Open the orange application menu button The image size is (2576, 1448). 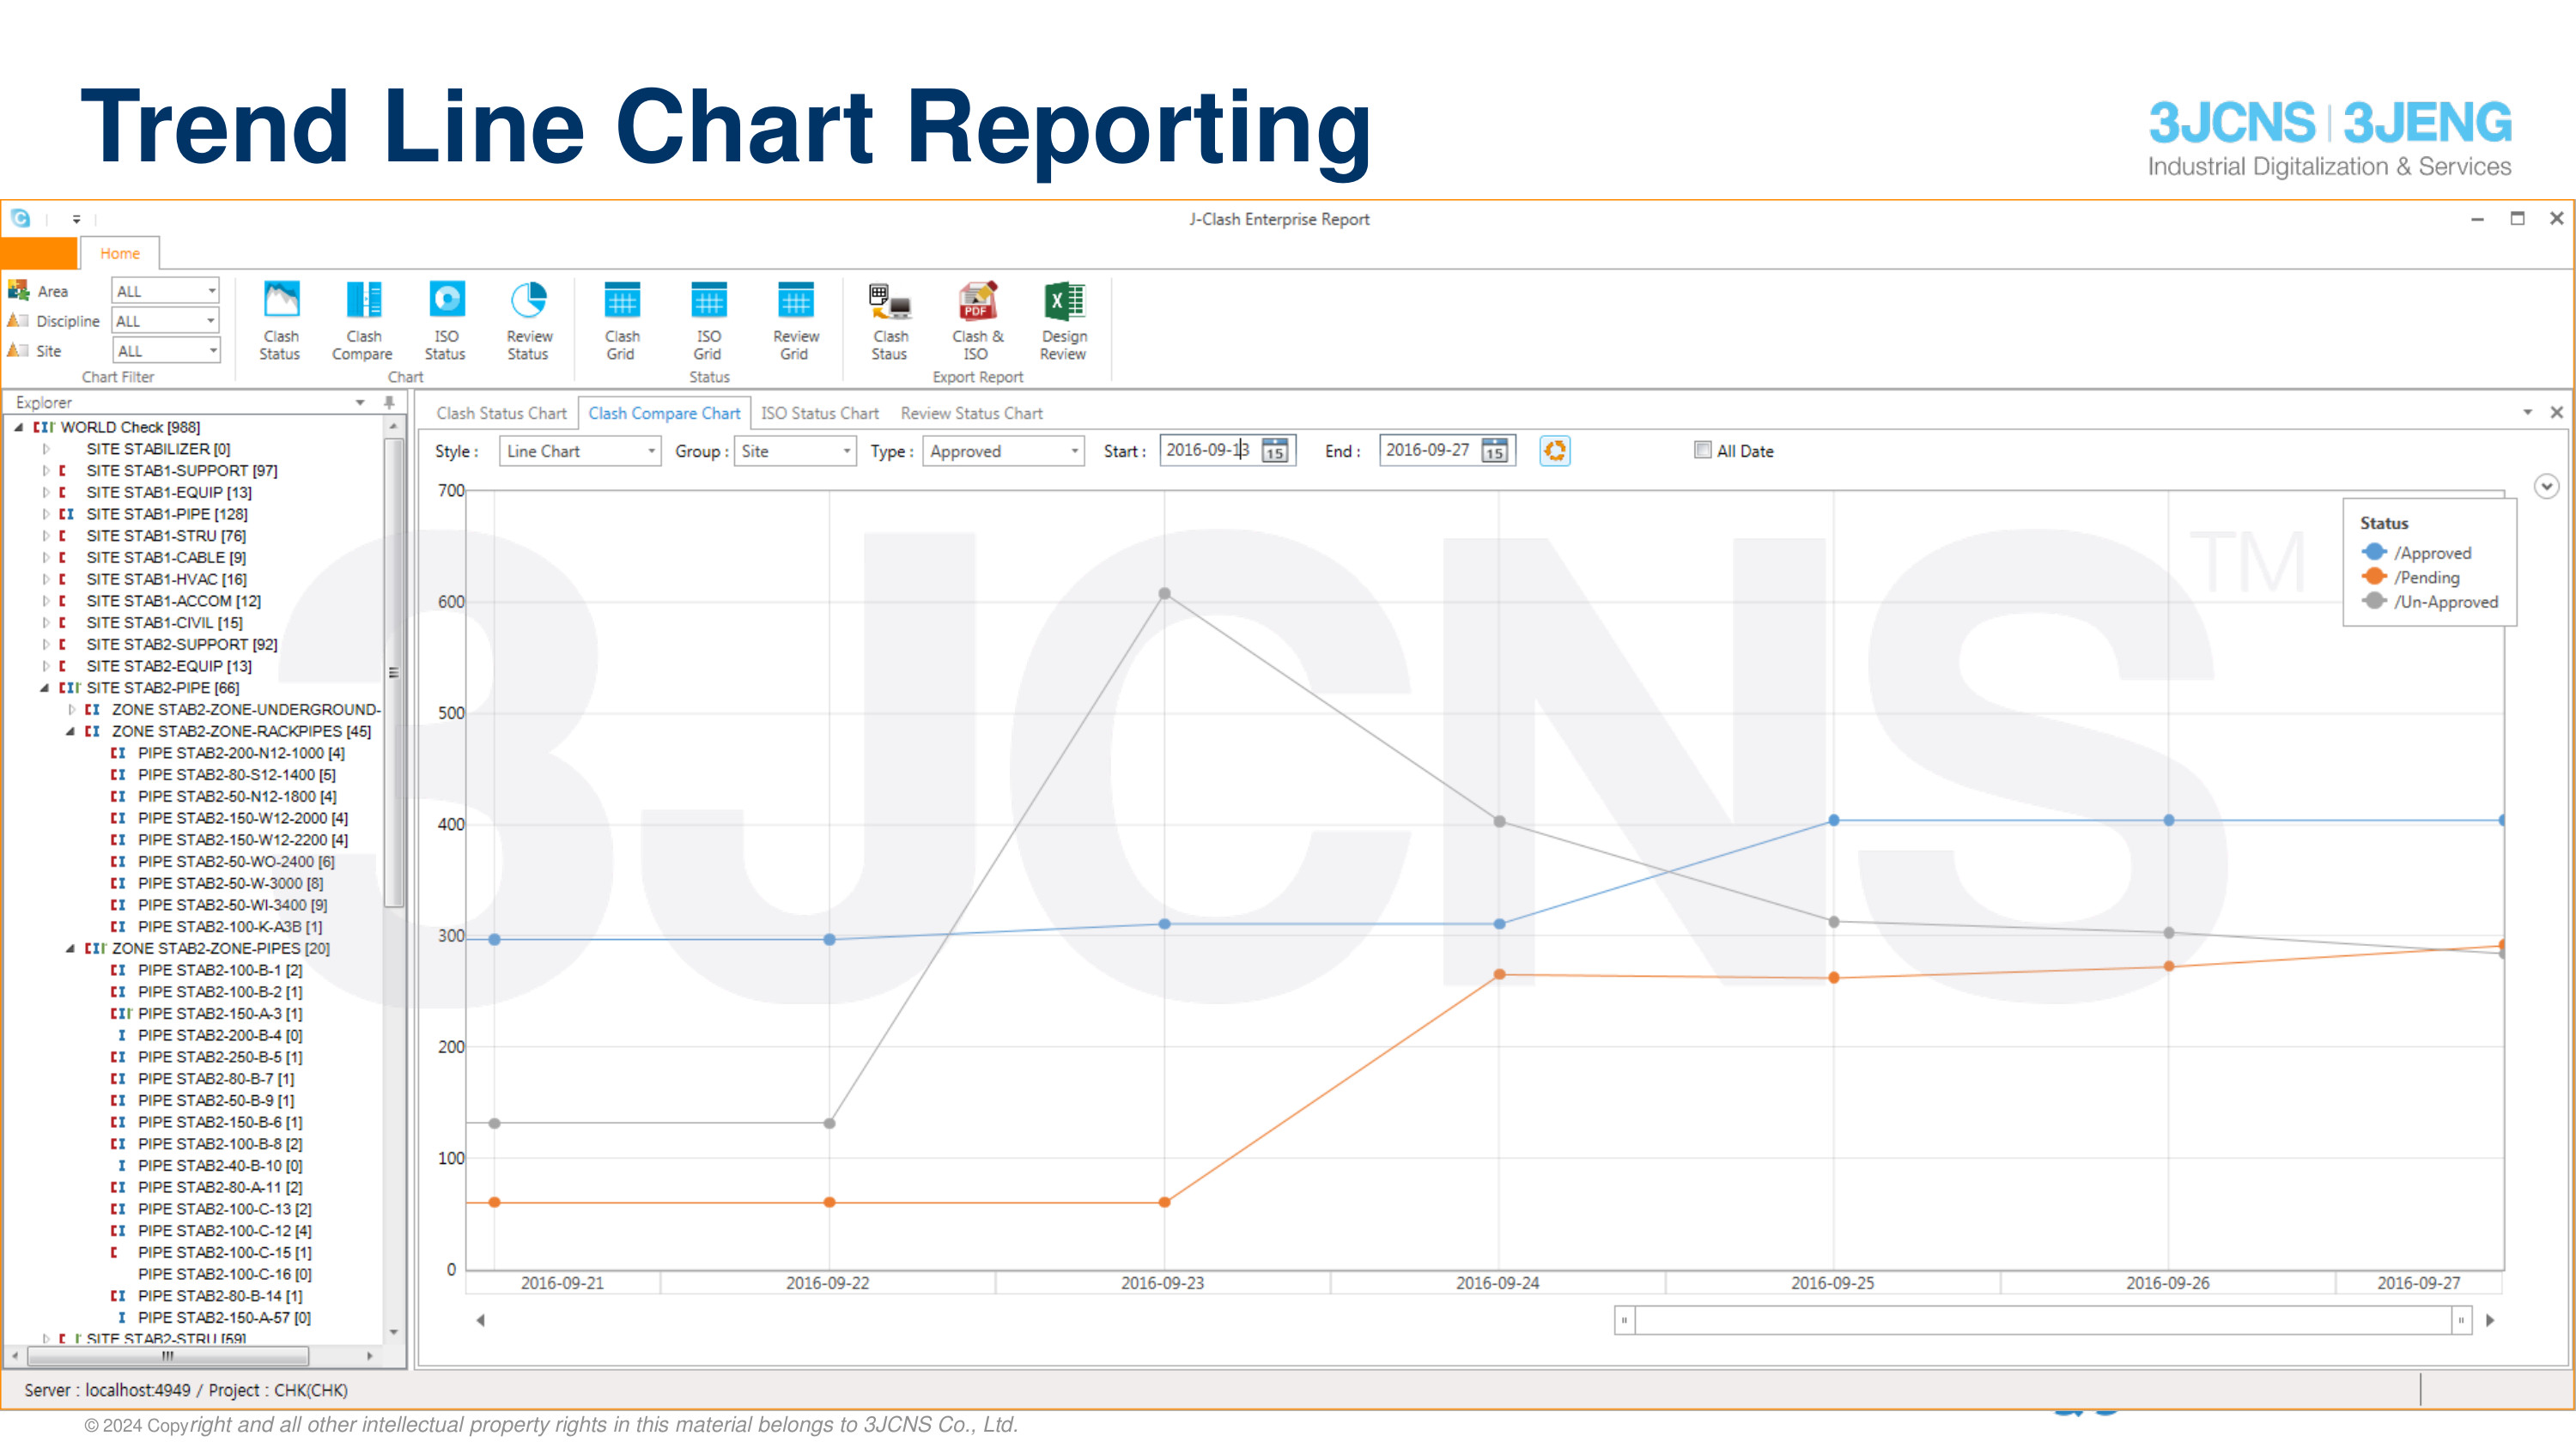39,253
